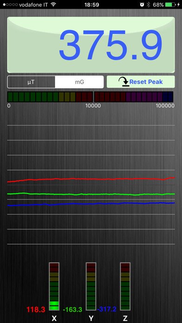Tap the 0 to 10000 range meter
Image resolution: width=182 pixels, height=323 pixels.
[50, 97]
